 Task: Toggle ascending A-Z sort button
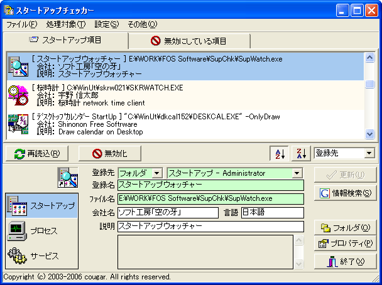pos(279,154)
